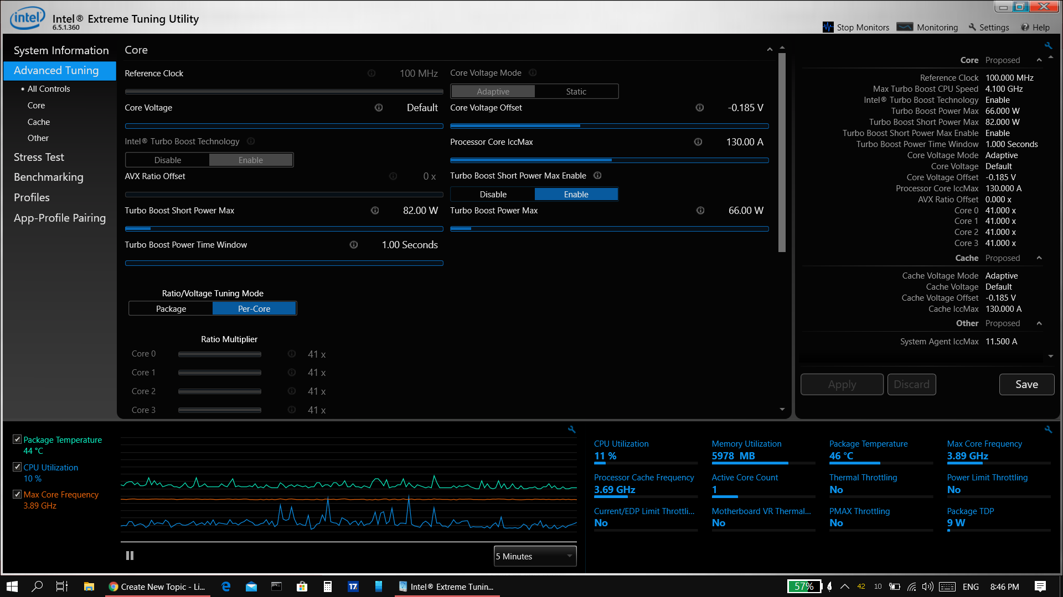Viewport: 1063px width, 597px height.
Task: Show info for Turbo Boost Short Power Max Enable
Action: pos(597,175)
